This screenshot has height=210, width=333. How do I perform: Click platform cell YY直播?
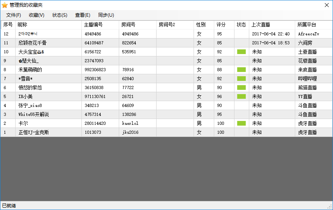click(305, 96)
